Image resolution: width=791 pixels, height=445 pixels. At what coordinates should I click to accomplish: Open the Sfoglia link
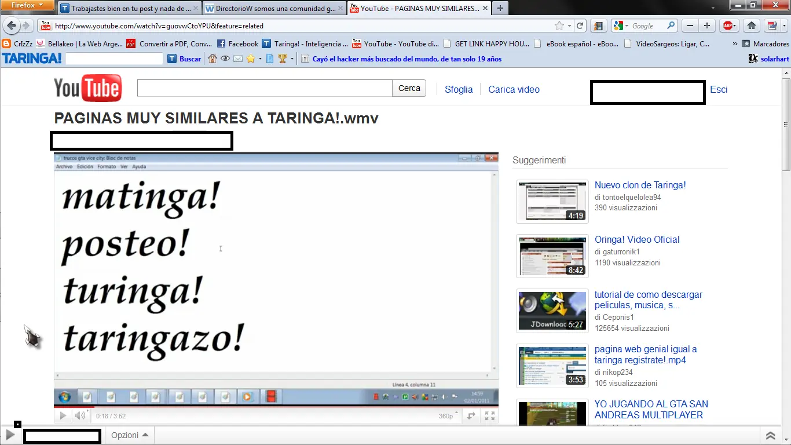(x=459, y=89)
